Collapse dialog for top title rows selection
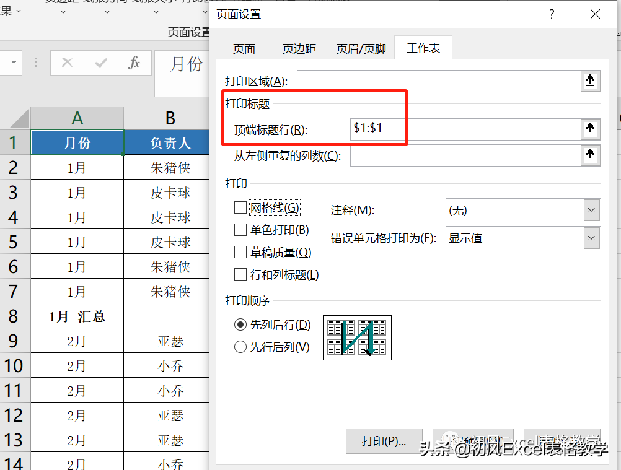The height and width of the screenshot is (470, 621). pos(590,129)
